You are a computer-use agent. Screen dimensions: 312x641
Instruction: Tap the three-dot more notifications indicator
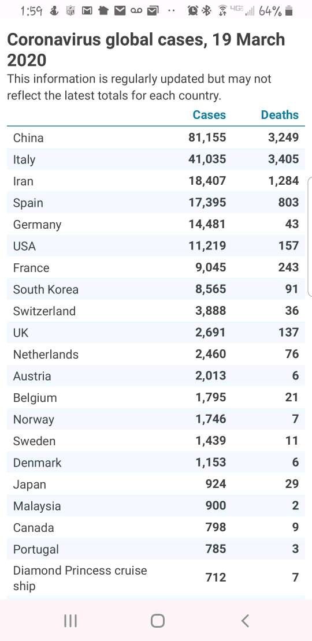tap(172, 12)
